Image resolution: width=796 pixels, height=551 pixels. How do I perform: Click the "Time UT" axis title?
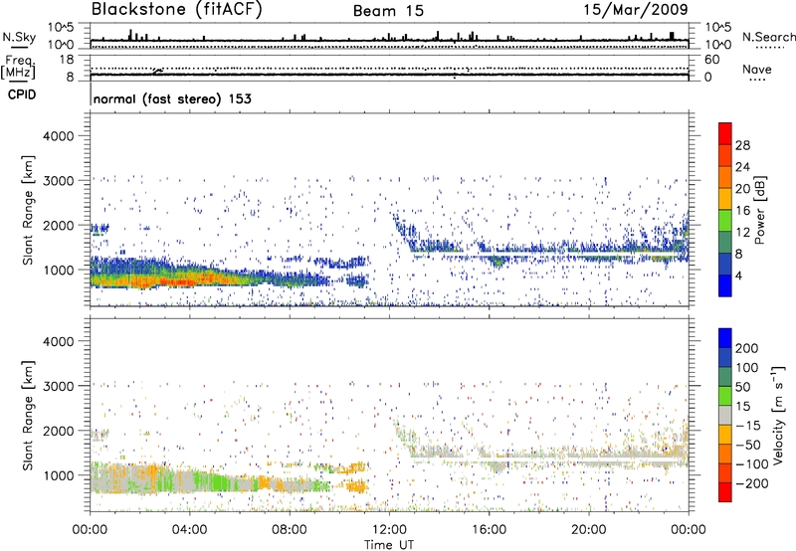pos(389,545)
